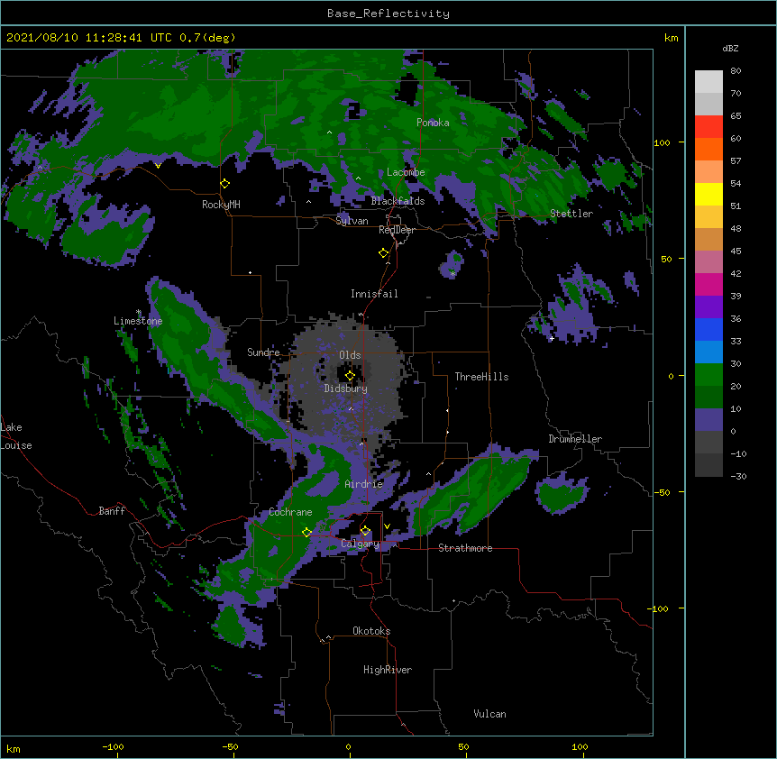Click the Calgary city label
Viewport: 777px width, 759px height.
click(360, 544)
